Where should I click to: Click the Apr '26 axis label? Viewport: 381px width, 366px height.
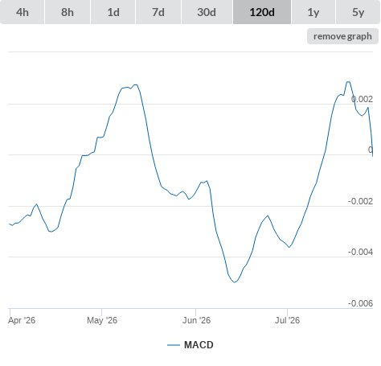coord(22,320)
